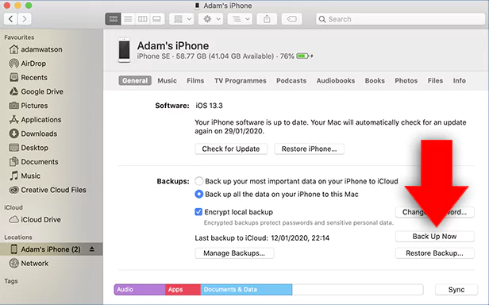Click the Edit Tags toolbar icon
The height and width of the screenshot is (305, 489).
coord(291,19)
